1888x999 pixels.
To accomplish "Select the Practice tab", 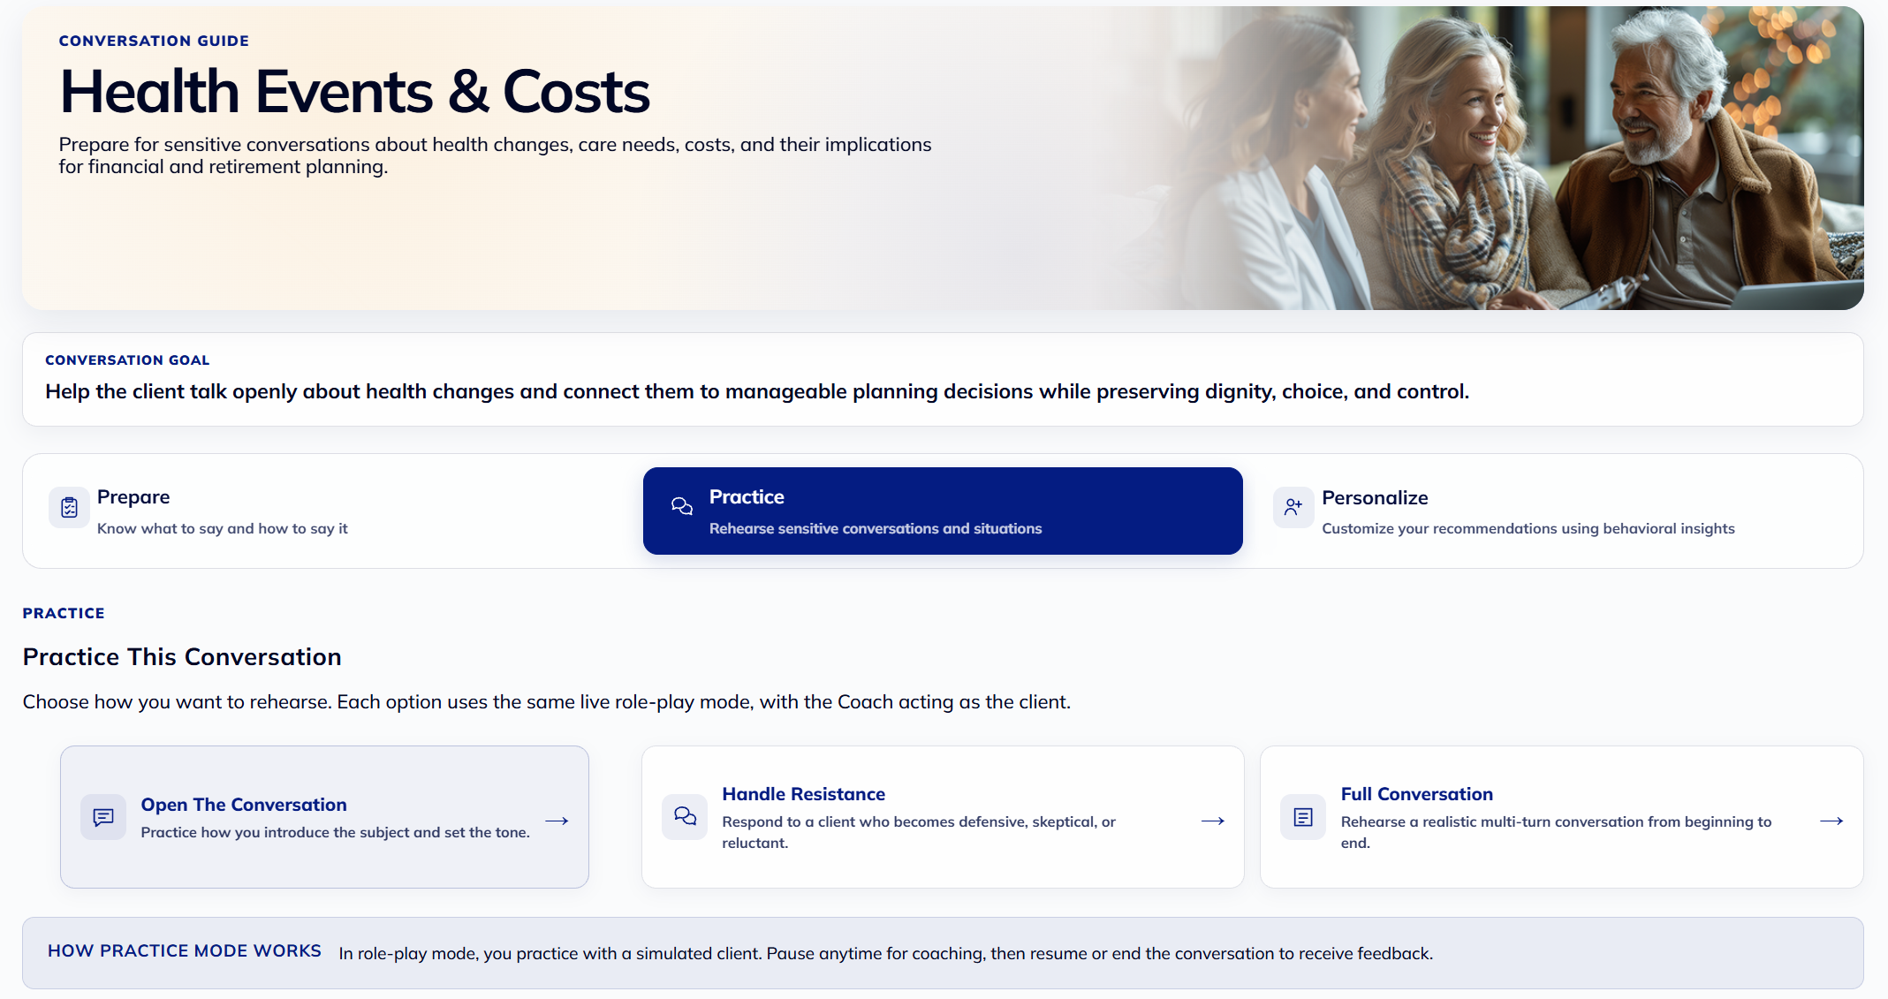I will pos(943,511).
